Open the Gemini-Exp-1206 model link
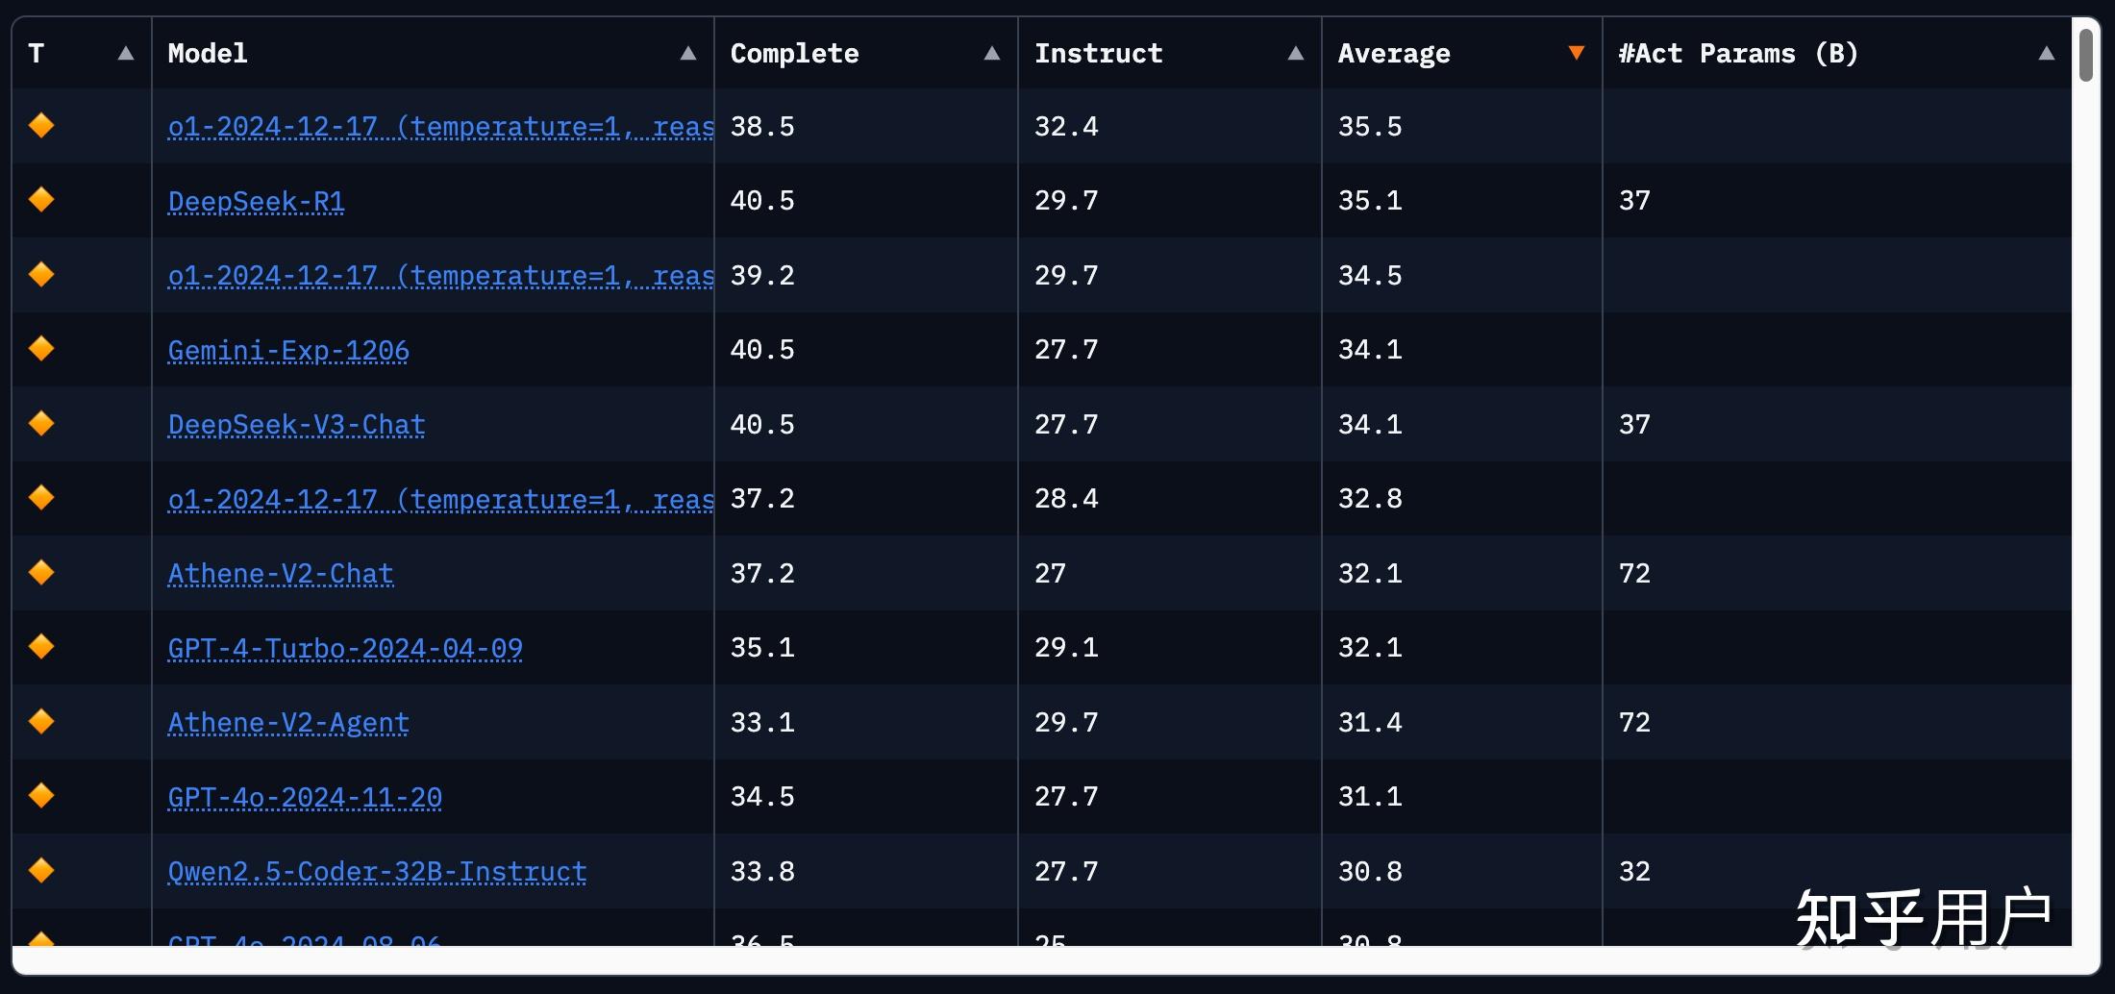This screenshot has width=2115, height=994. 288,351
